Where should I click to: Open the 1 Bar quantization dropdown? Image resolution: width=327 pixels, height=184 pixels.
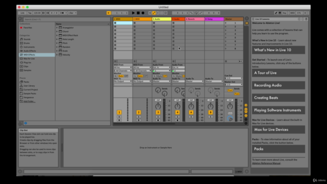(x=73, y=13)
